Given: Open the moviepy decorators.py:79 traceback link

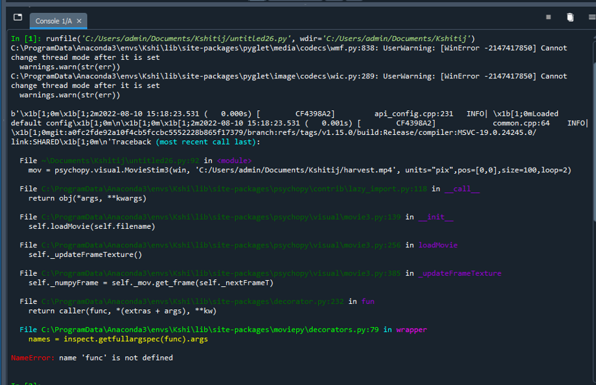Looking at the screenshot, I should coord(210,329).
